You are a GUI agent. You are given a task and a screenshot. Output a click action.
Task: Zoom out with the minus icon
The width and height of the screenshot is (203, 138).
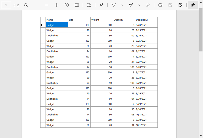(x=47, y=5)
